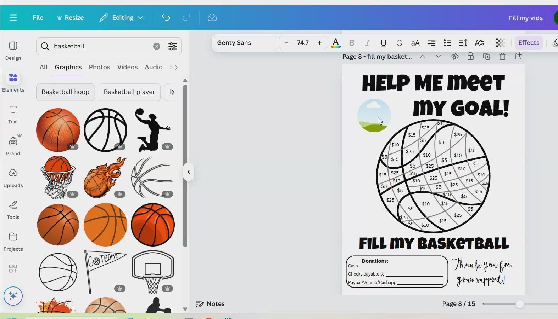This screenshot has height=319, width=558.
Task: Switch to the Photos tab
Action: (x=99, y=67)
